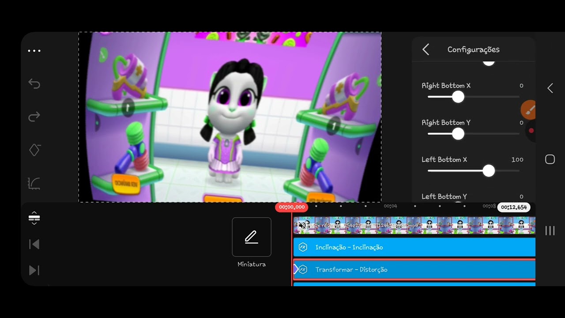
Task: Toggle the timeline expand/collapse control
Action: pos(34,218)
